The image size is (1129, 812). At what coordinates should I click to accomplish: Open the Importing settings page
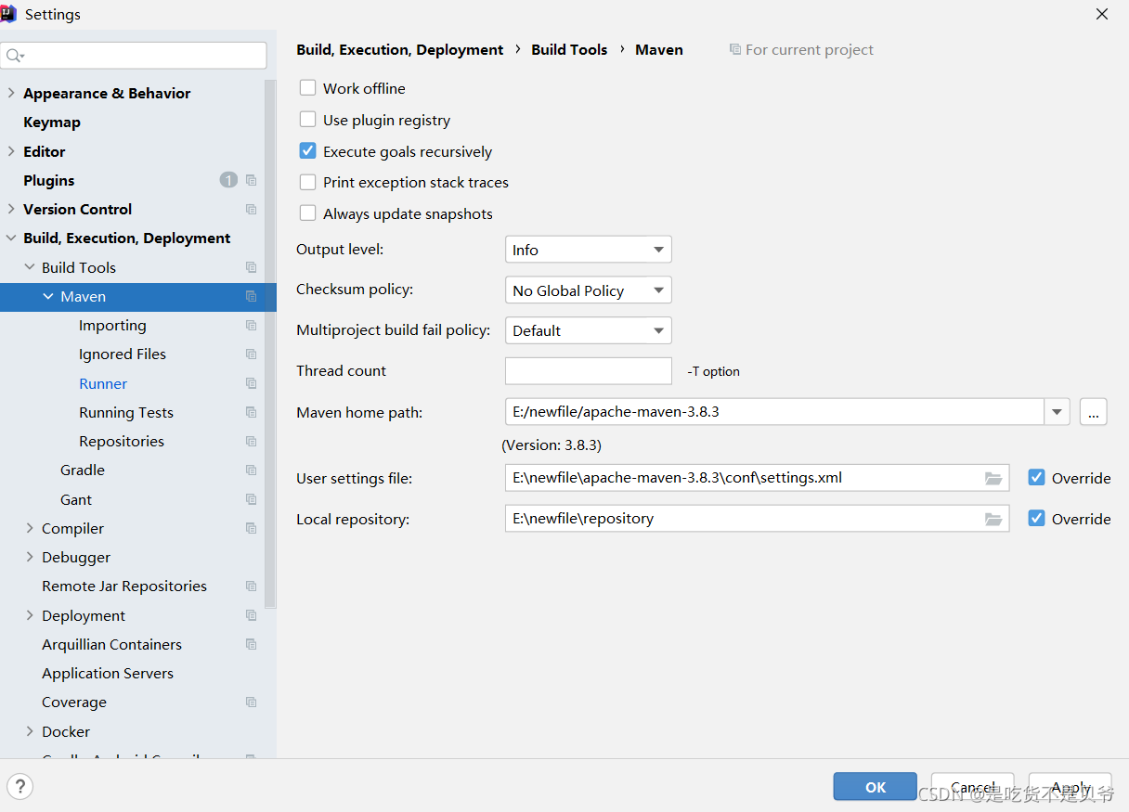click(112, 325)
